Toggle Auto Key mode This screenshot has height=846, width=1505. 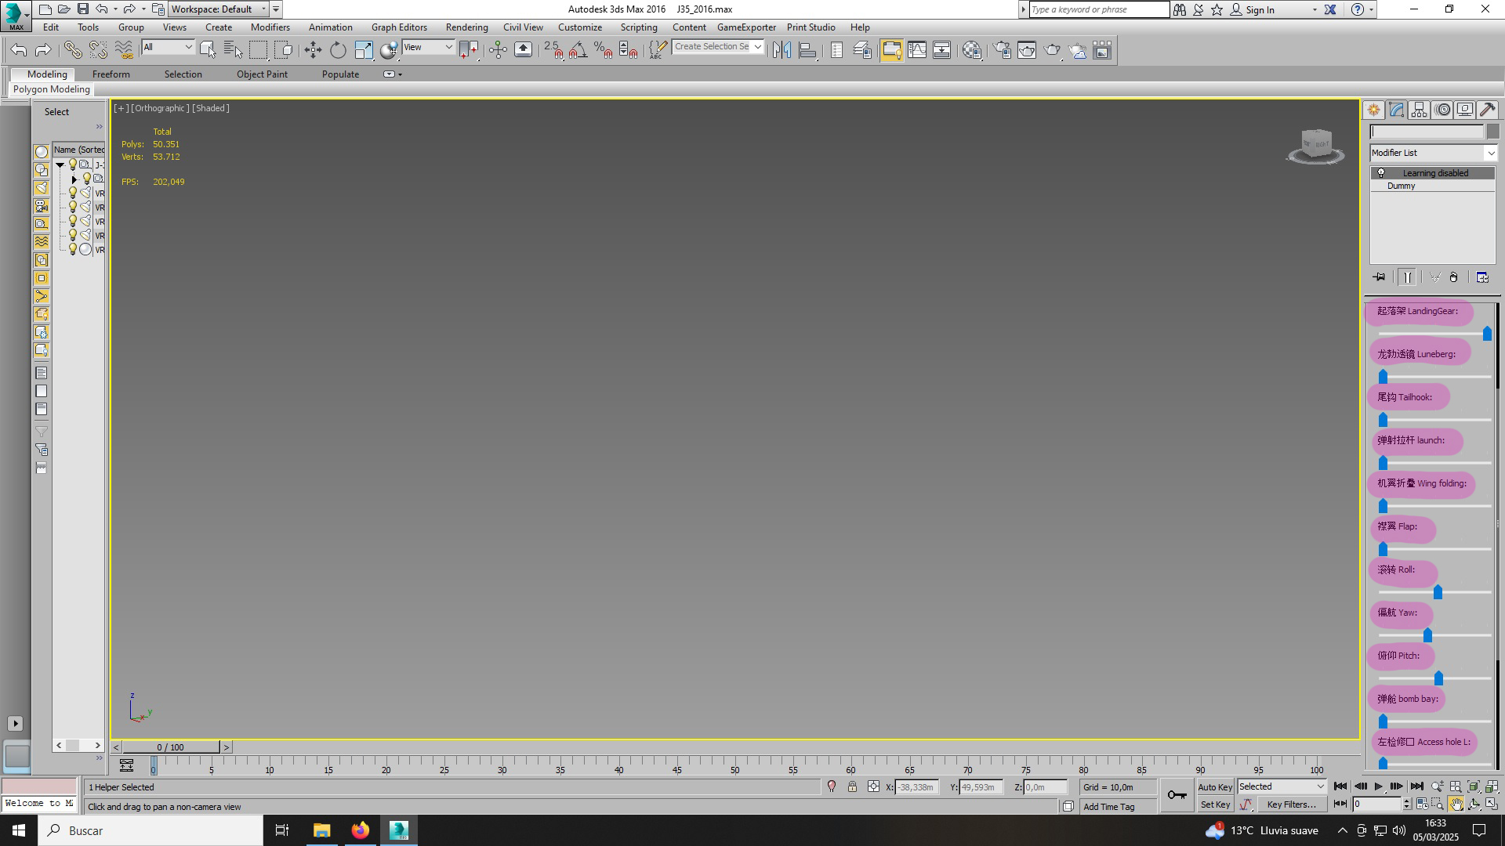point(1214,787)
